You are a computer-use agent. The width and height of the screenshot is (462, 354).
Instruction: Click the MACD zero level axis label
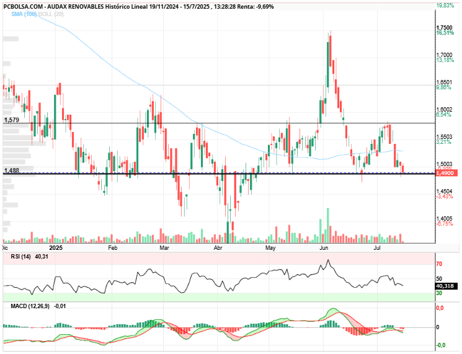pyautogui.click(x=438, y=327)
